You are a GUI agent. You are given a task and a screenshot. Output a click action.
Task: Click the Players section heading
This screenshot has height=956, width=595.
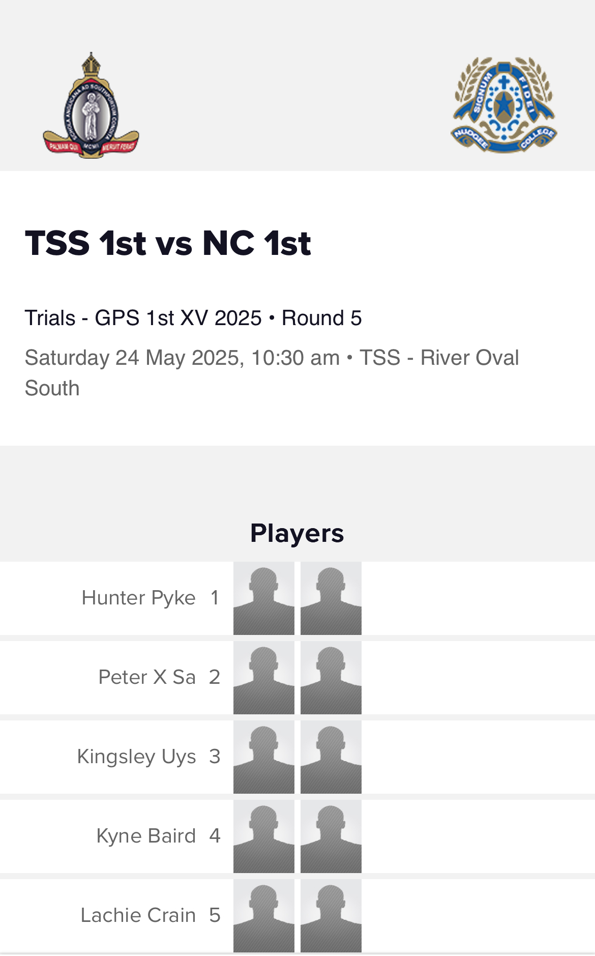coord(297,533)
